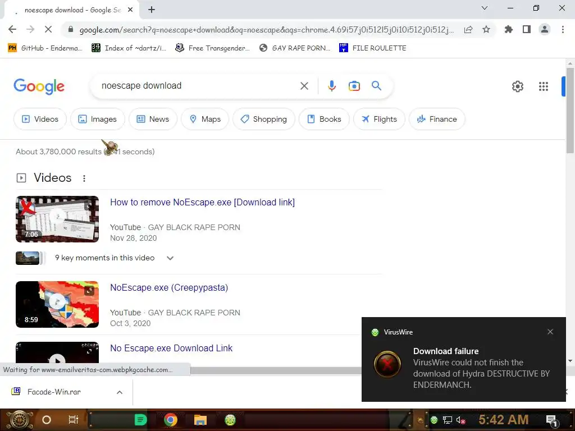The image size is (575, 431).
Task: Open the GitHub - Enderma... bookmark
Action: pos(45,48)
